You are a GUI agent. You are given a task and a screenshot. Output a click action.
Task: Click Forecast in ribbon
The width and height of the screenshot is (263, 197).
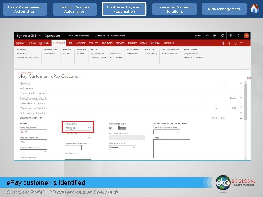[x=81, y=54]
